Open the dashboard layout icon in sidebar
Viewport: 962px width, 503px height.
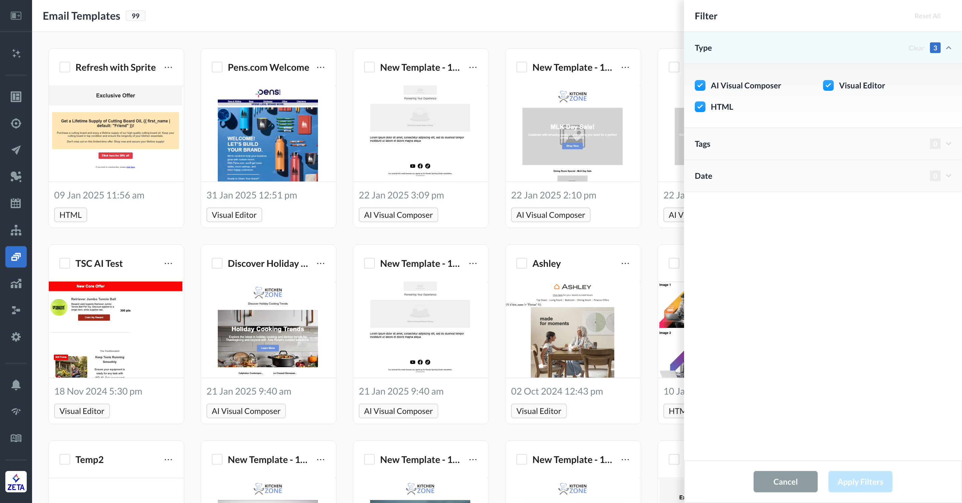[x=16, y=97]
